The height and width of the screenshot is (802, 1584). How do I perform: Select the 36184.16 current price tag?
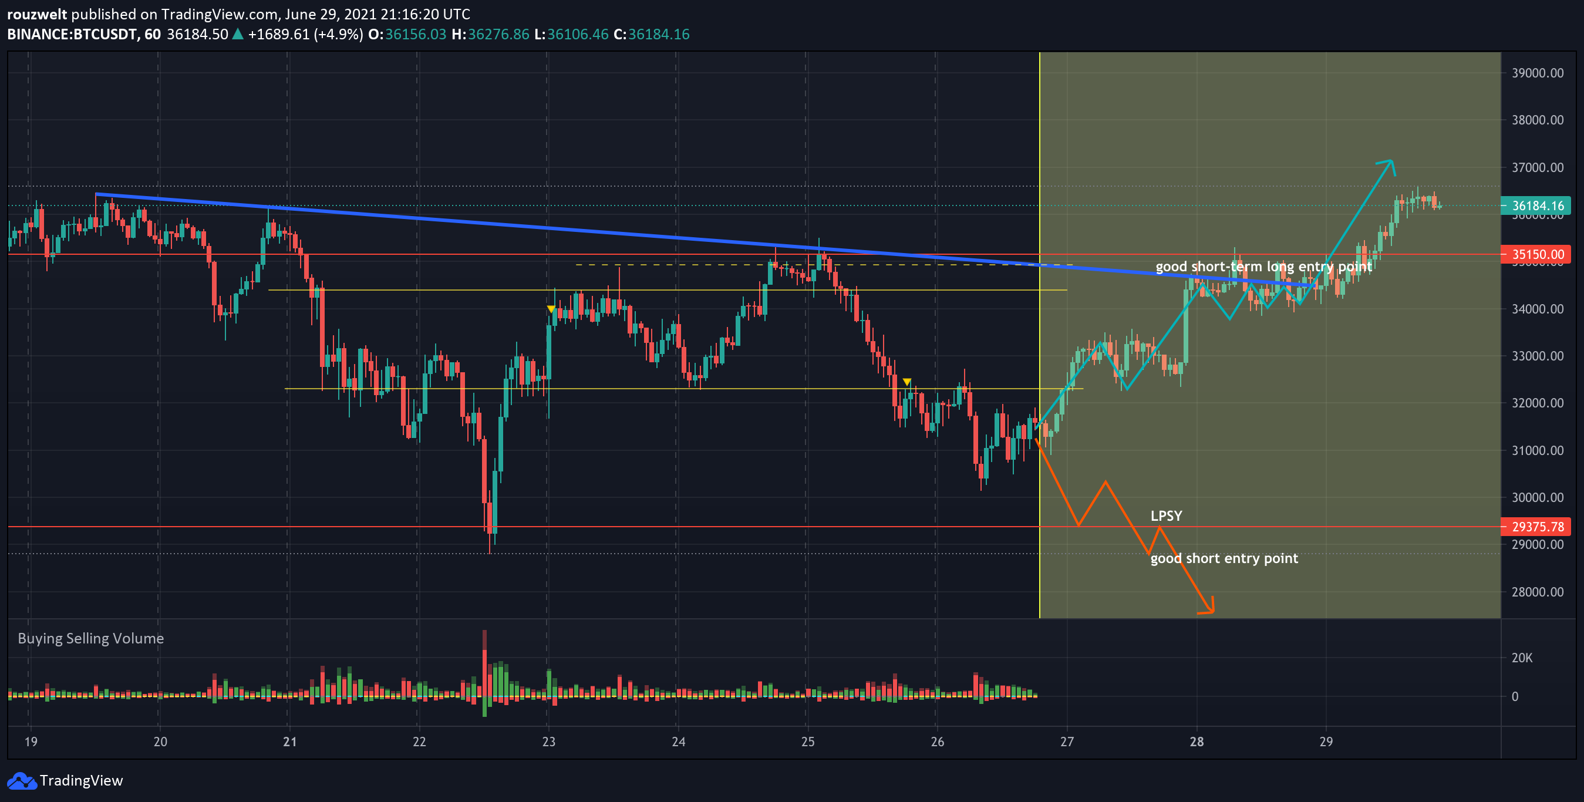pyautogui.click(x=1536, y=205)
